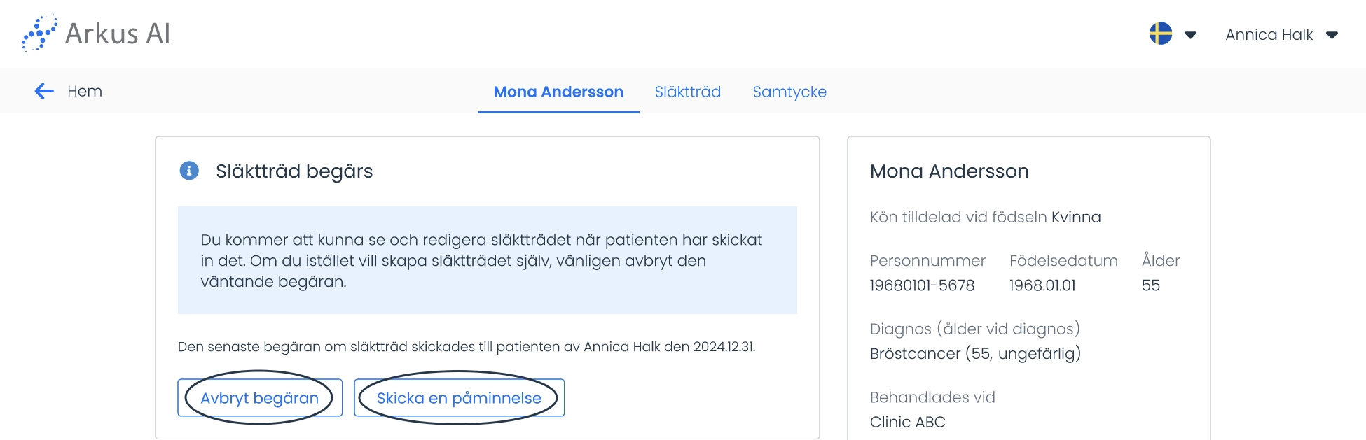
Task: Click the Arkus AI brand text
Action: tap(118, 34)
